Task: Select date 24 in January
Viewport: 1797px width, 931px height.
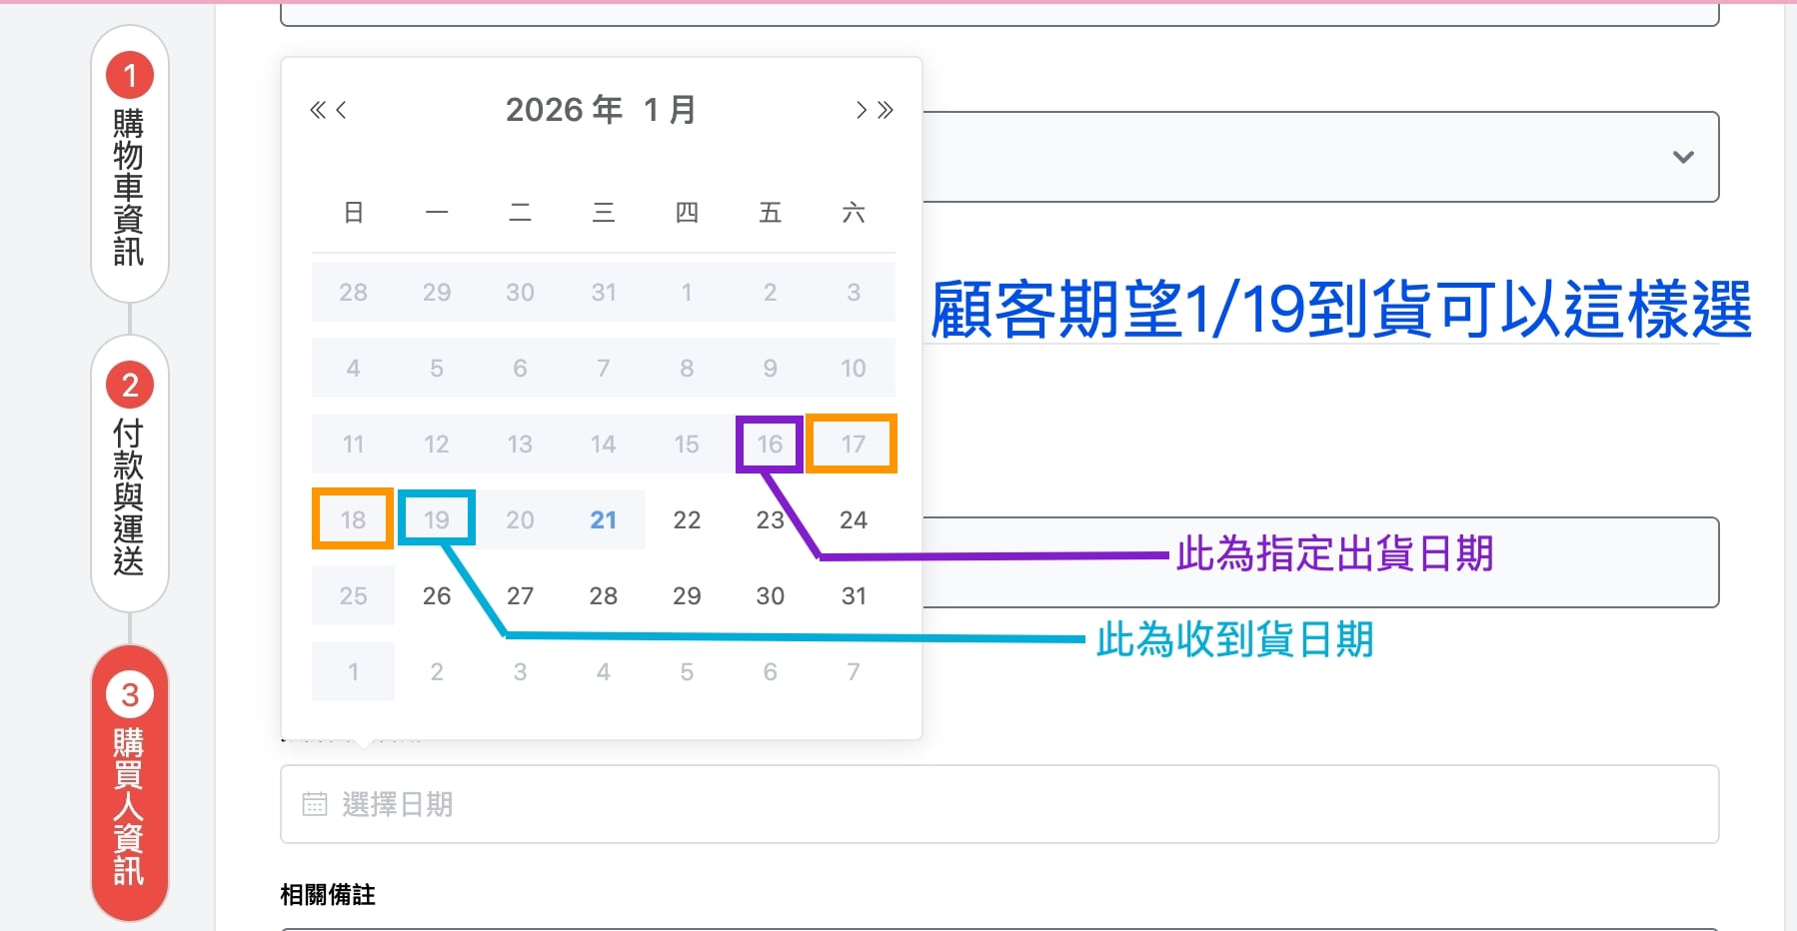Action: 854,519
